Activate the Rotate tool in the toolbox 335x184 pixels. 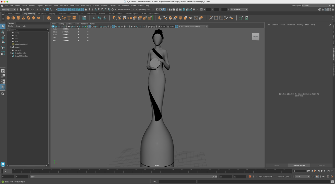tap(3, 48)
